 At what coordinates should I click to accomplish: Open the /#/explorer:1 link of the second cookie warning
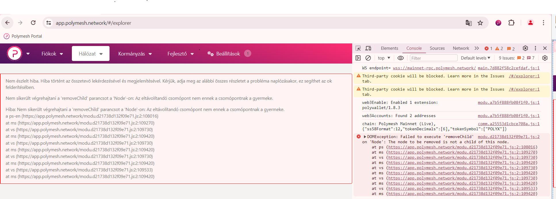pyautogui.click(x=524, y=89)
